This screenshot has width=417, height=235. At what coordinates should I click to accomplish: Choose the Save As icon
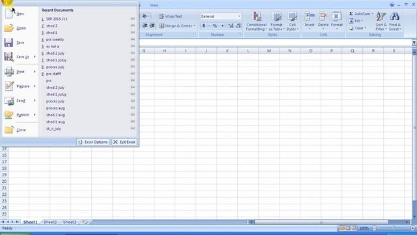[8, 57]
